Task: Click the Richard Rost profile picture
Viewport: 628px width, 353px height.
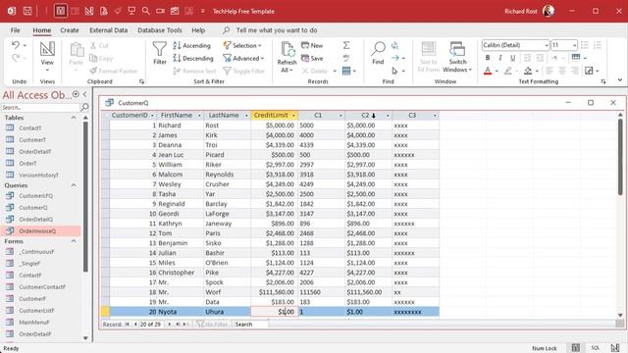Action: 549,11
